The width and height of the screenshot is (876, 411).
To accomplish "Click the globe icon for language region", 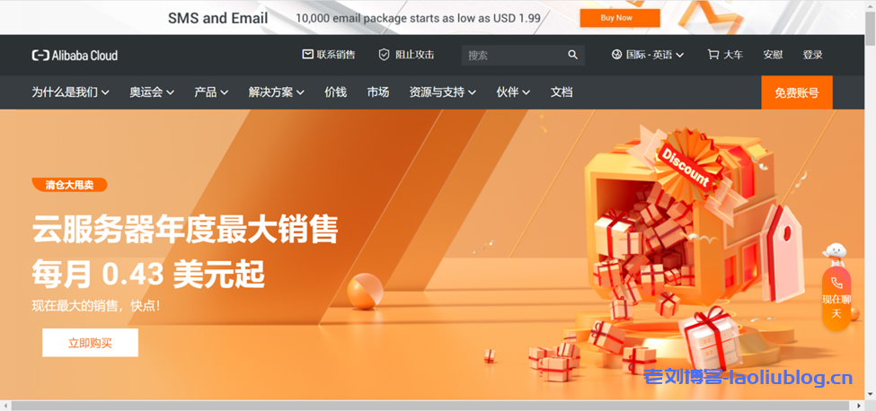I will click(616, 55).
